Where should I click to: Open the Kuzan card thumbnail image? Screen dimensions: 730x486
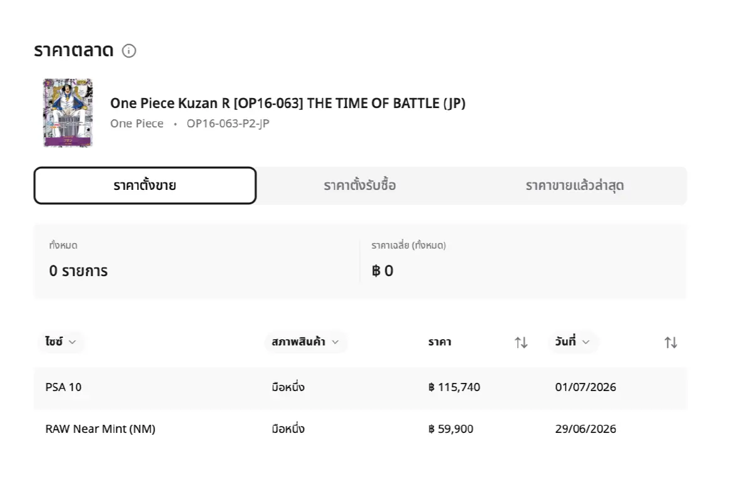coord(68,113)
